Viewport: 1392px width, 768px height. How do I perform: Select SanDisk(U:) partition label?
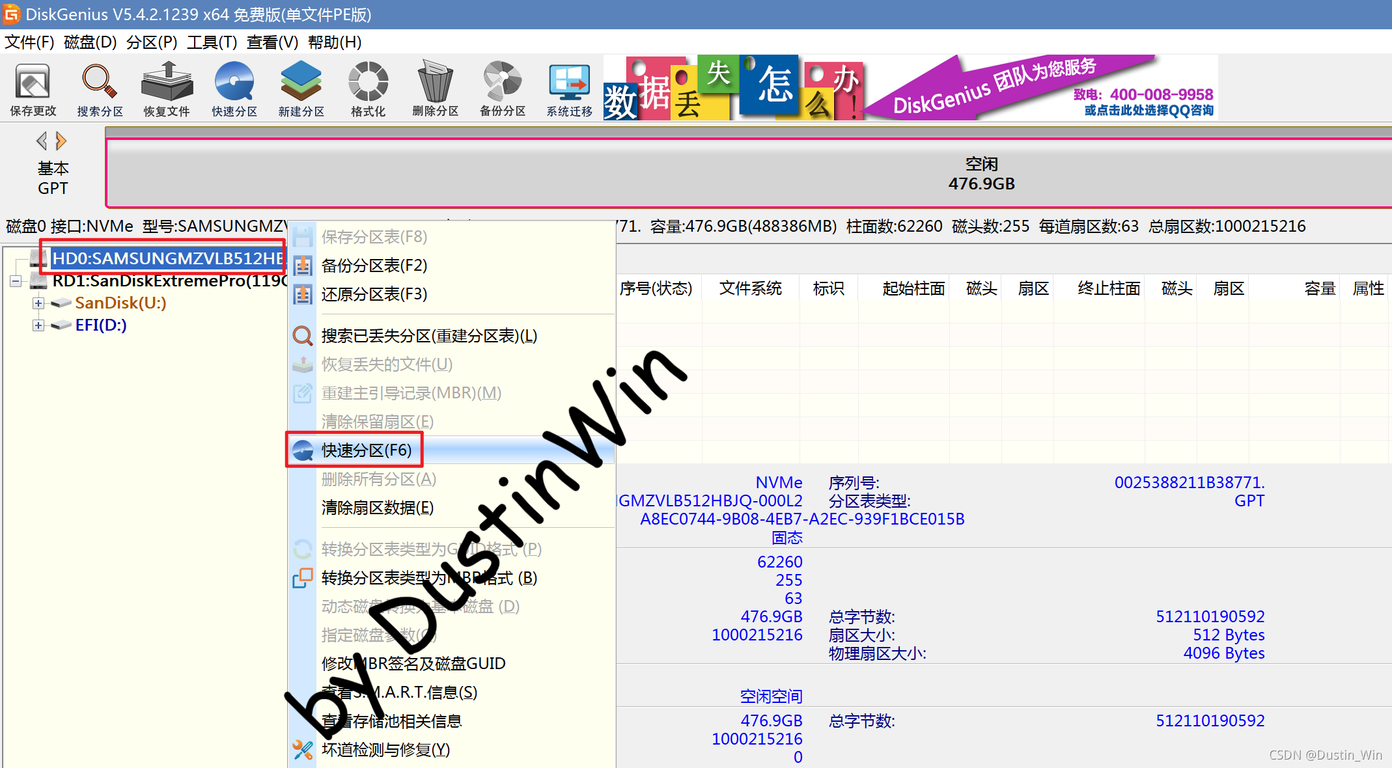click(x=120, y=303)
